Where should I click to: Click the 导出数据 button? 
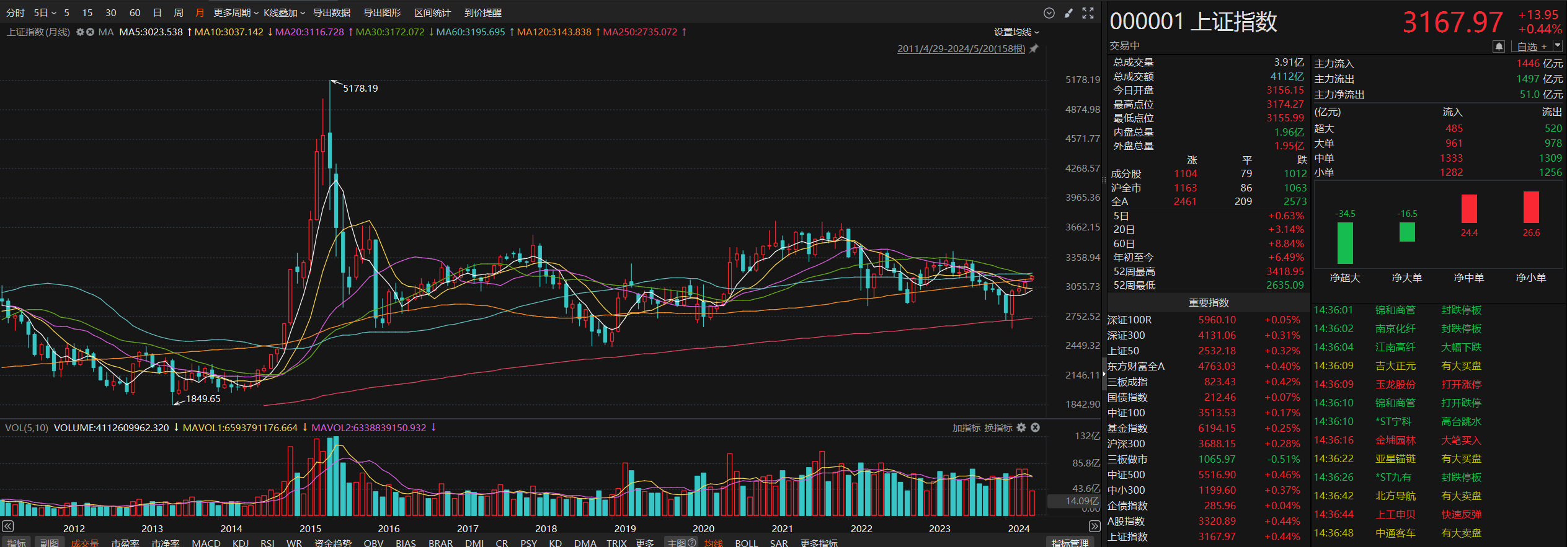(x=332, y=13)
